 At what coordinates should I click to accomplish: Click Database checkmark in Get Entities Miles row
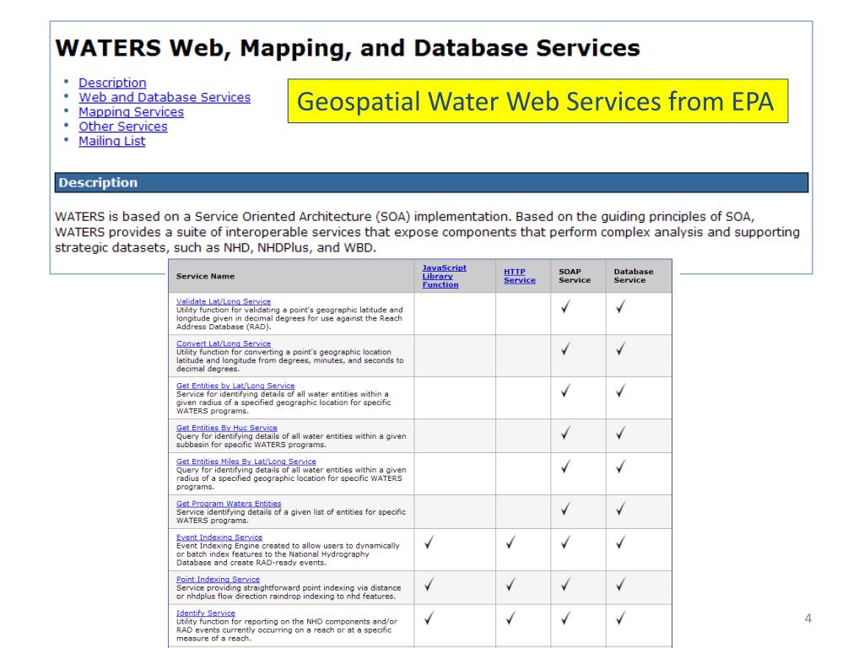pyautogui.click(x=620, y=467)
